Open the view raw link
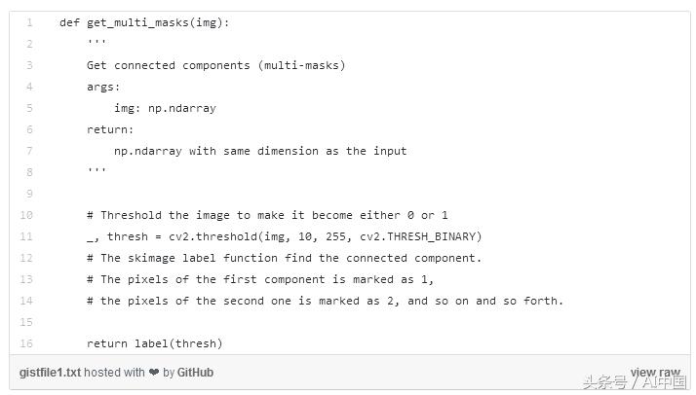The width and height of the screenshot is (696, 395). coord(655,372)
